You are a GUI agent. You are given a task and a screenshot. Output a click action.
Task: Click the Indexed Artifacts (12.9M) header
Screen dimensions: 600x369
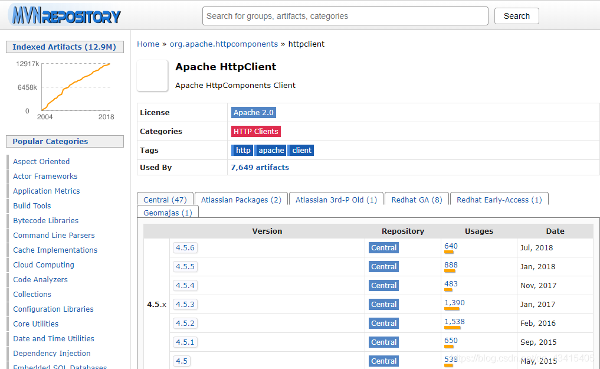(x=65, y=47)
